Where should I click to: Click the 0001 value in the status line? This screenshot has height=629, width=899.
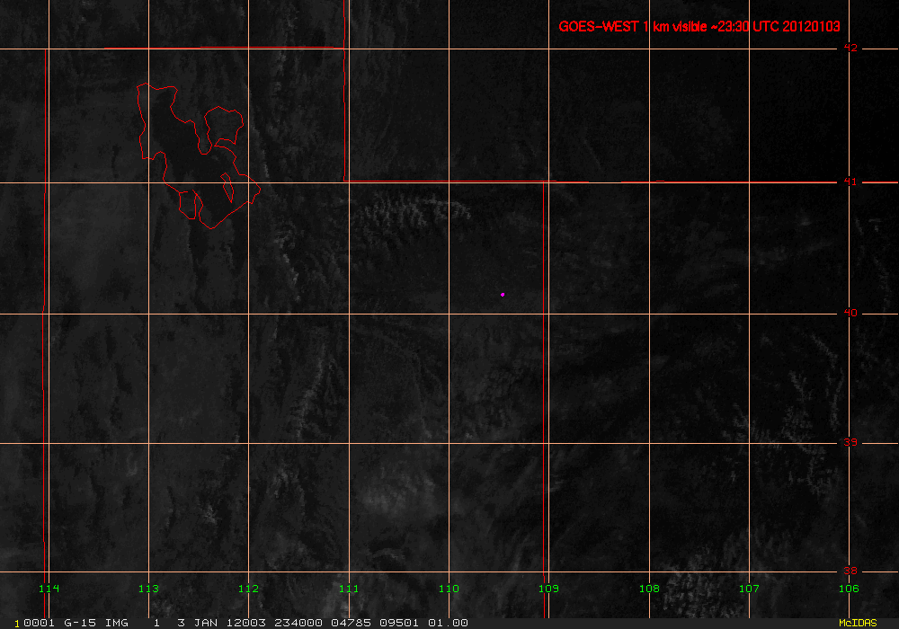(40, 623)
